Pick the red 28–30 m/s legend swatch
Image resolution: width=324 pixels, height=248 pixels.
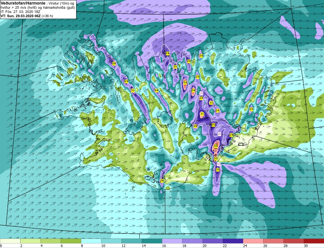pos(294,241)
